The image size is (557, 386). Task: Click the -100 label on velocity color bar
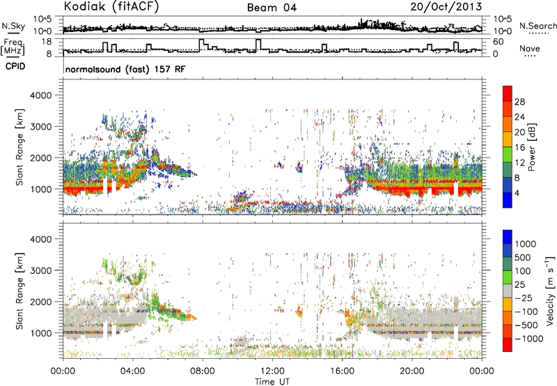pyautogui.click(x=526, y=311)
